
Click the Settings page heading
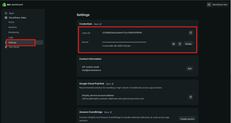(x=83, y=15)
